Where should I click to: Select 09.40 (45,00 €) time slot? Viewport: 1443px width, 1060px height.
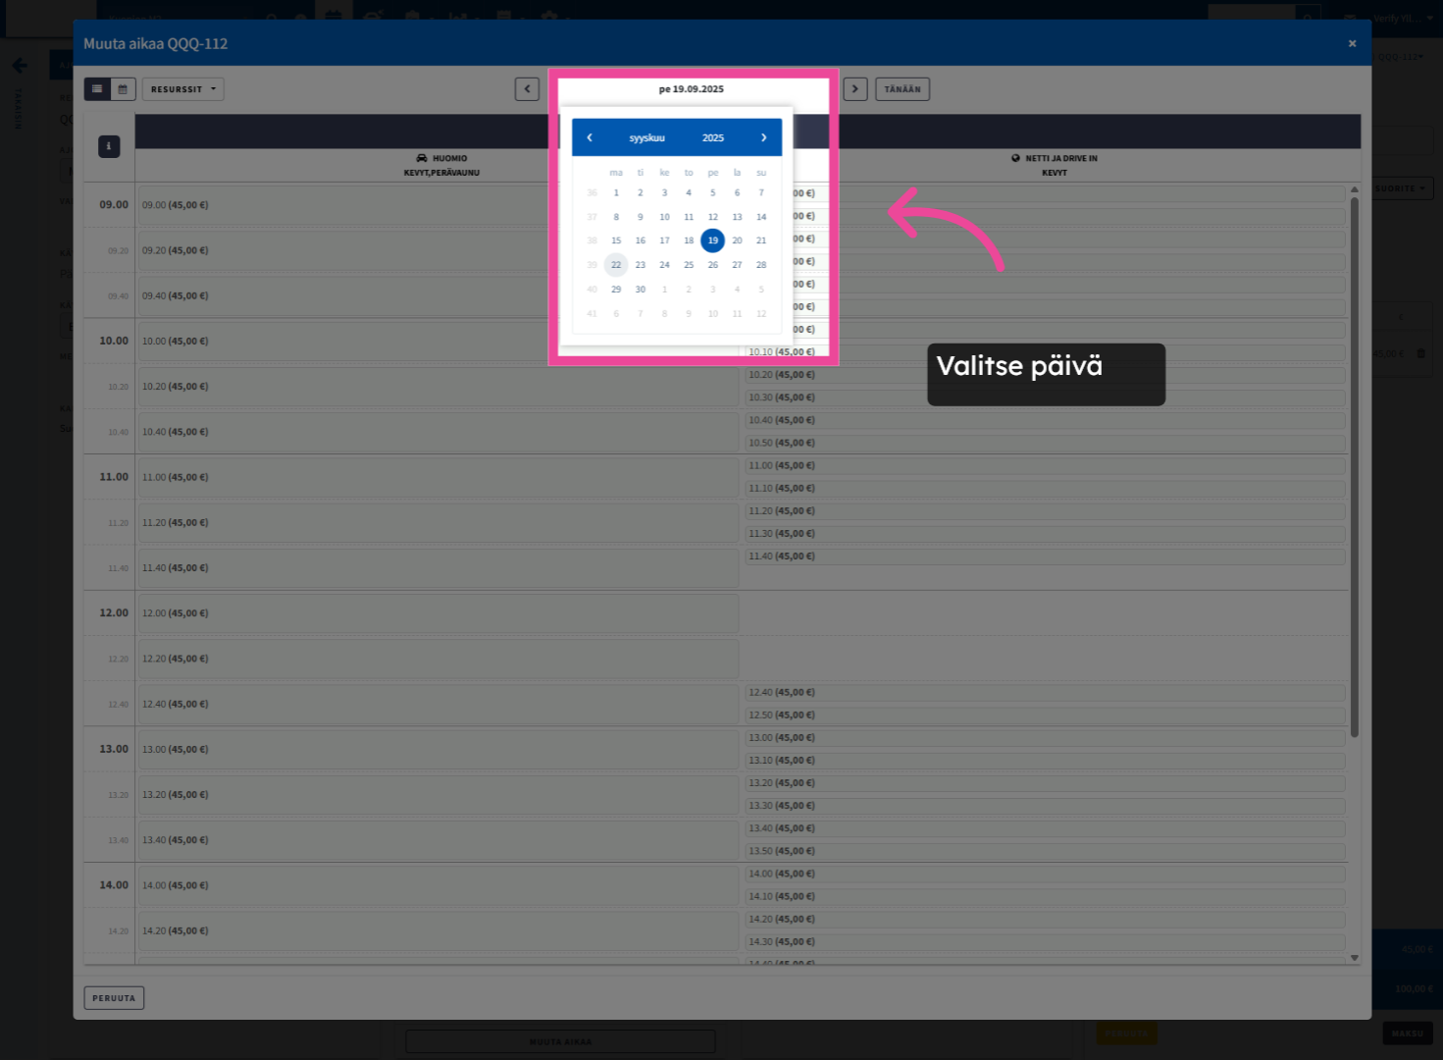[438, 295]
